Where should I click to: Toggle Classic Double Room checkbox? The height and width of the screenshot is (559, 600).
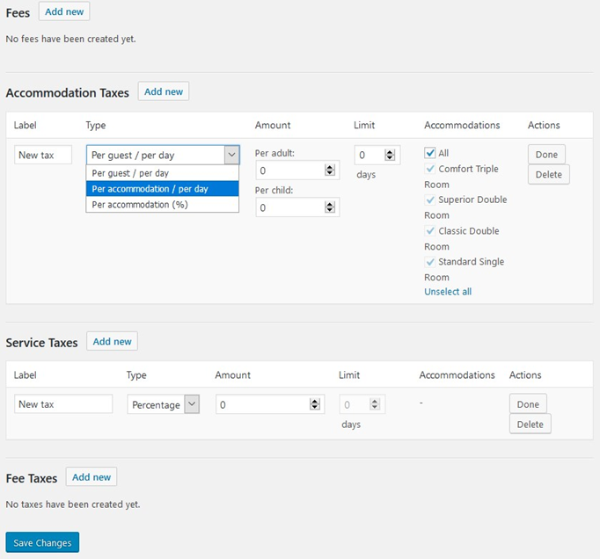click(429, 231)
